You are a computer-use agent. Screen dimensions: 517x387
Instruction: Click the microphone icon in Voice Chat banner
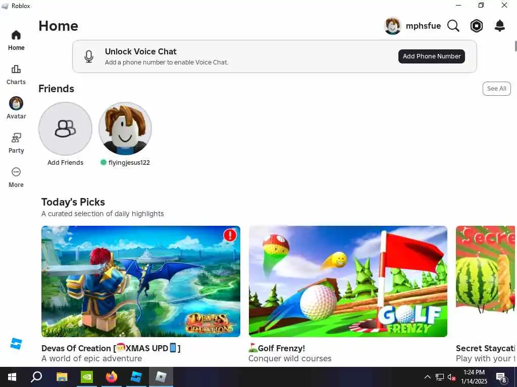coord(89,56)
